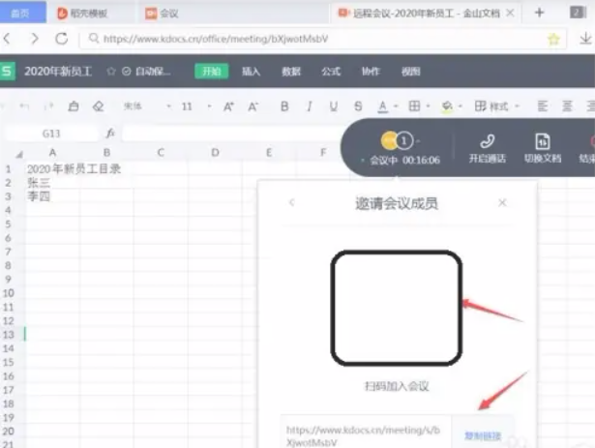This screenshot has width=595, height=448.
Task: Toggle bold formatting
Action: pyautogui.click(x=284, y=106)
